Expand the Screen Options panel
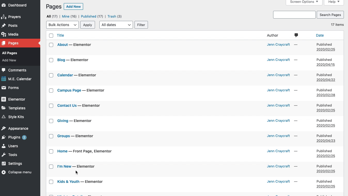Image resolution: width=348 pixels, height=196 pixels. (304, 2)
